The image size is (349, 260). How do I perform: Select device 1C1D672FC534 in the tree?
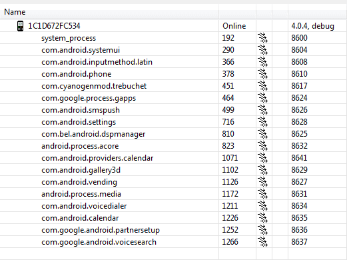(x=54, y=26)
